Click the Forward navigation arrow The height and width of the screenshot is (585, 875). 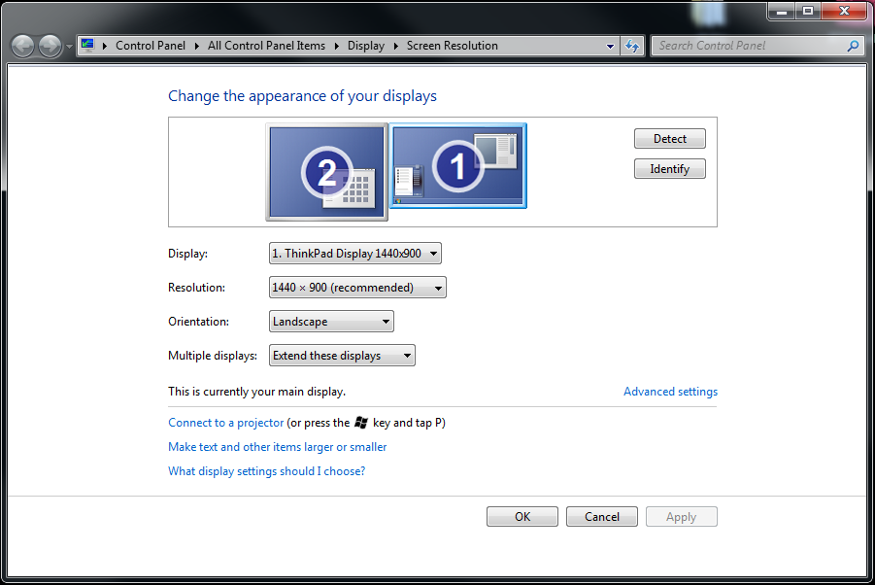50,46
